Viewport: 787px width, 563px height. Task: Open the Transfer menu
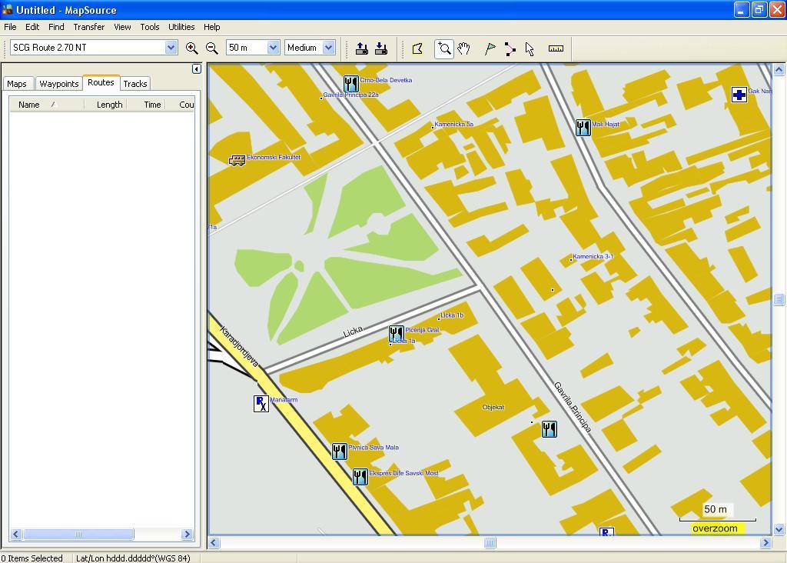88,27
